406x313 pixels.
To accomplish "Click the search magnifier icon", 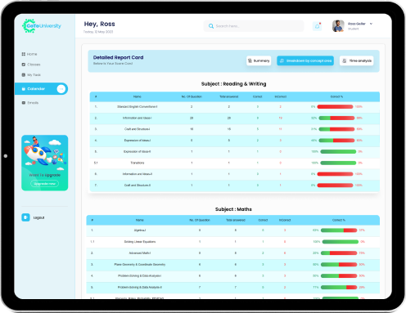I will (x=211, y=26).
